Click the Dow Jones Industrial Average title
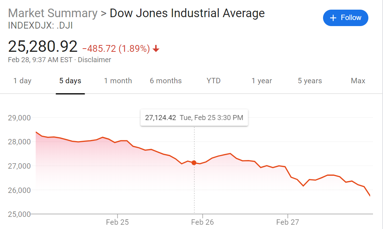 coord(187,13)
